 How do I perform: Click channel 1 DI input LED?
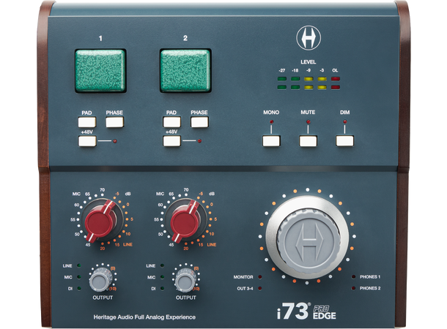79,288
